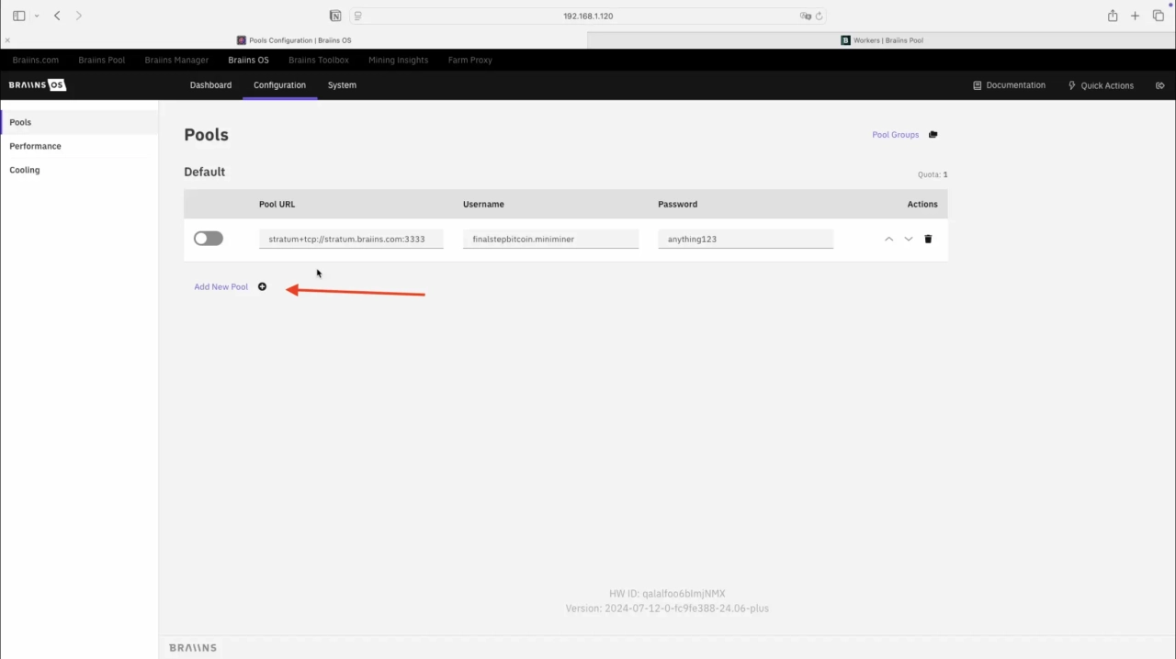Click the browser forward arrow
This screenshot has height=659, width=1176.
79,16
